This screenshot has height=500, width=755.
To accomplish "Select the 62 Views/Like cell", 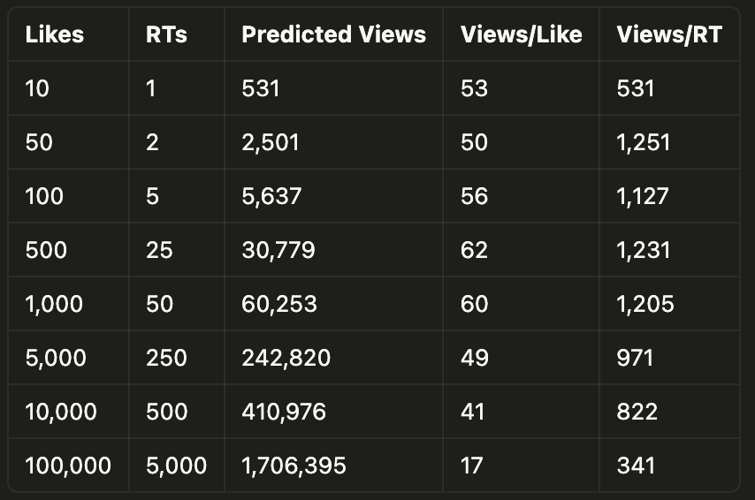I will coord(474,250).
